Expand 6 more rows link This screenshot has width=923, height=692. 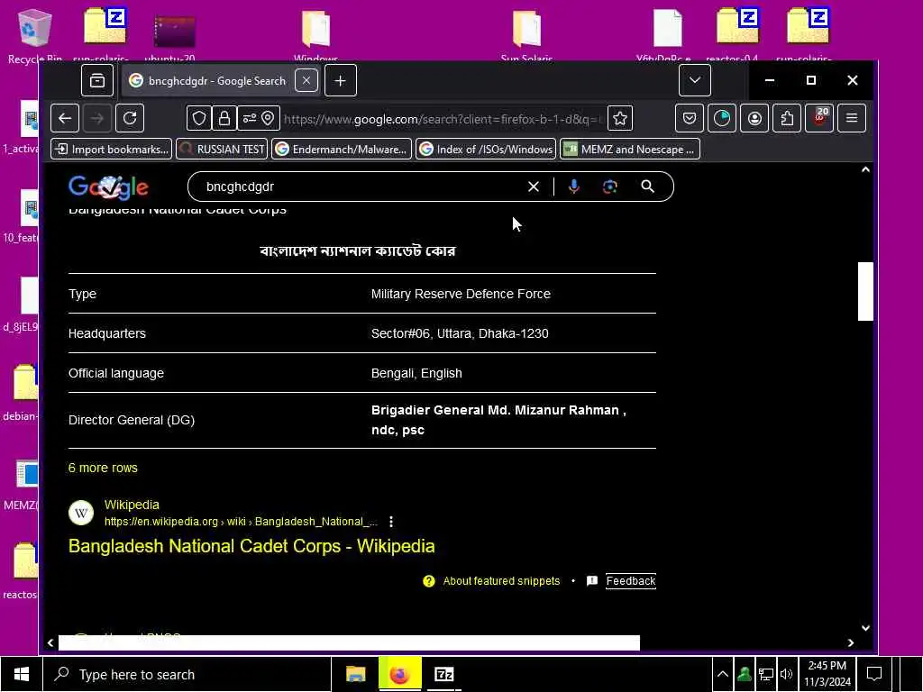point(103,468)
